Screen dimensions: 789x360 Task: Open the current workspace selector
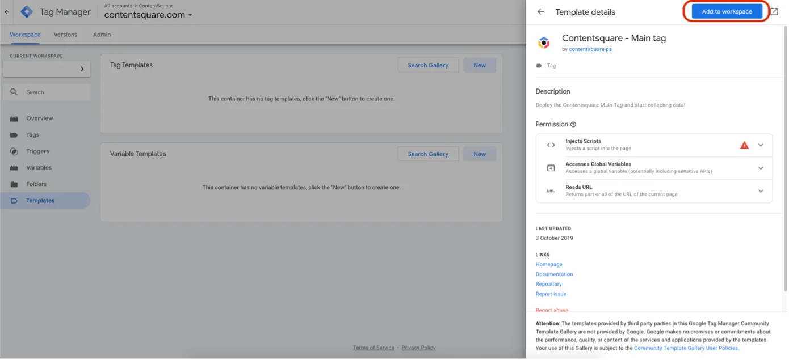(x=47, y=69)
